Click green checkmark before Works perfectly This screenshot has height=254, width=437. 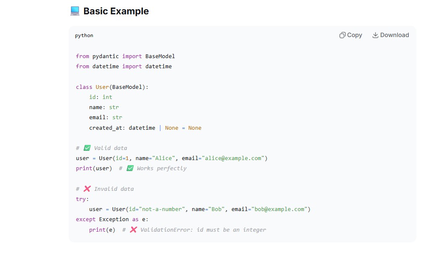(x=130, y=168)
